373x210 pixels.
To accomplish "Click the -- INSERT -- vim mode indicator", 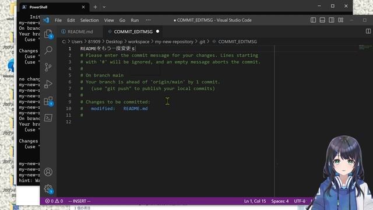I will click(79, 201).
